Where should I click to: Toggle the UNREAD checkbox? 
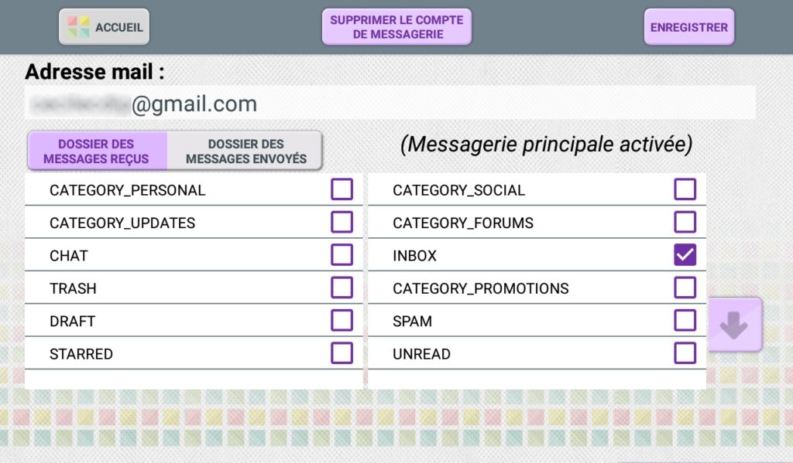(685, 353)
